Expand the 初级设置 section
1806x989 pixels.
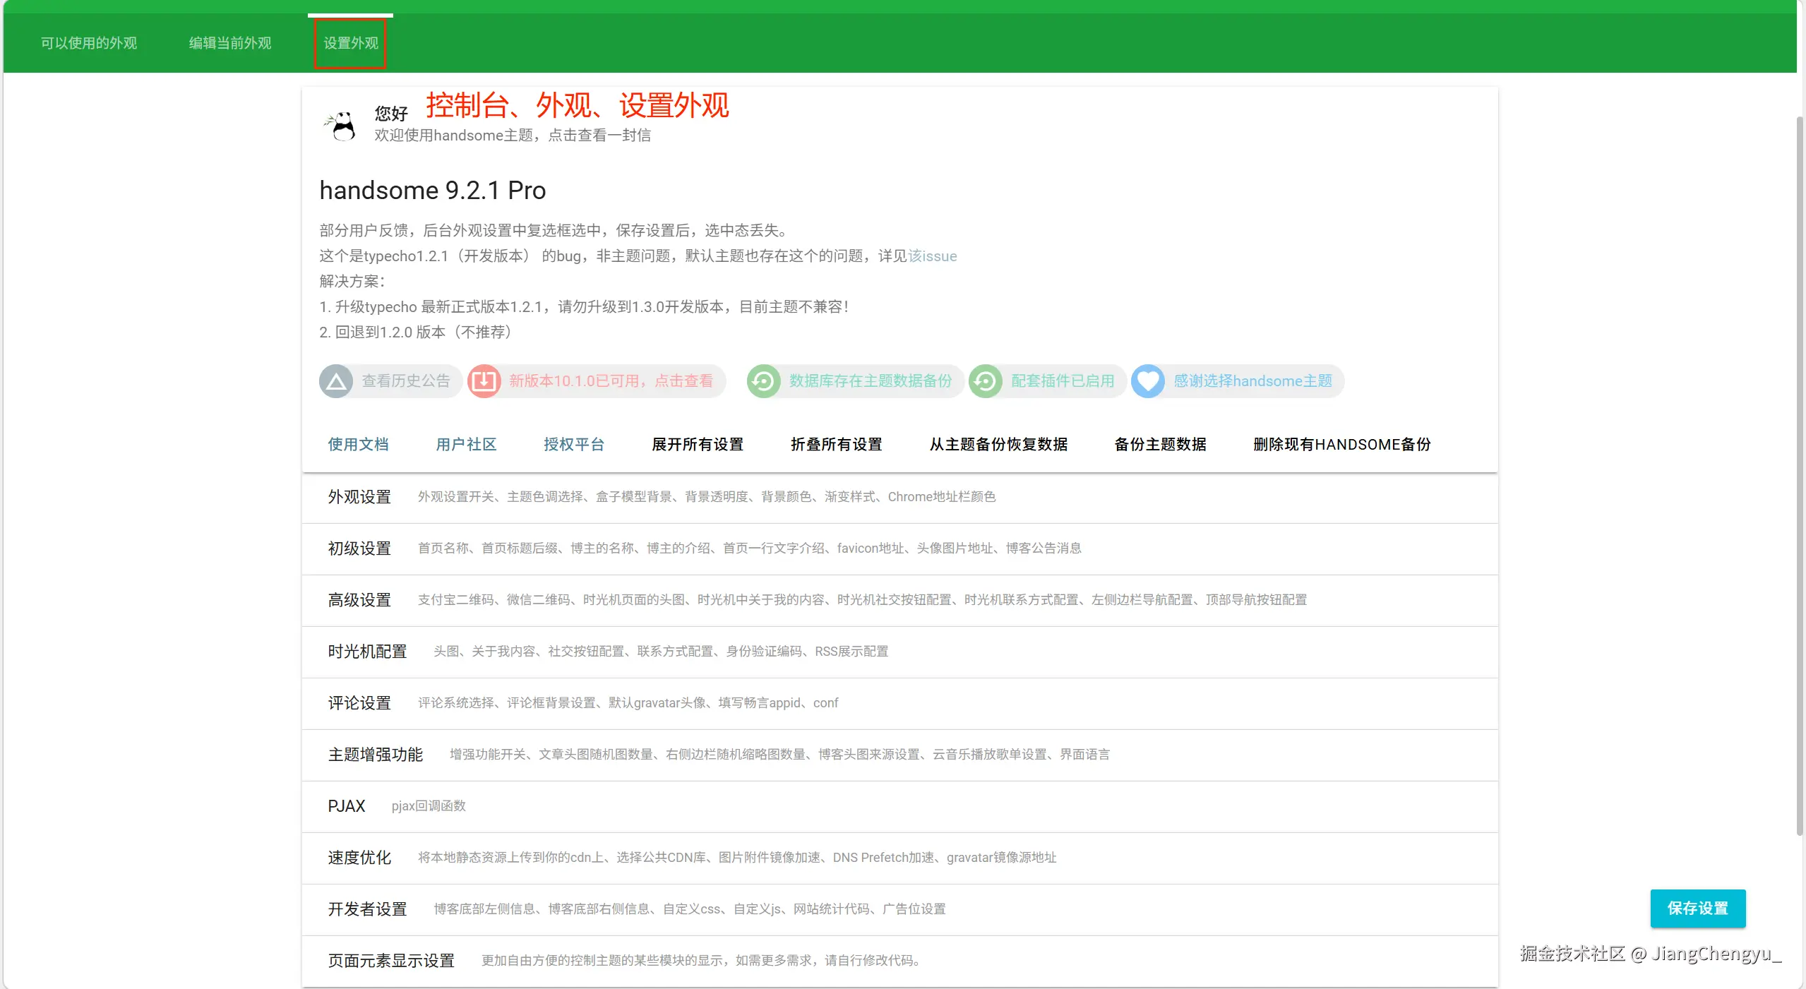(x=359, y=549)
